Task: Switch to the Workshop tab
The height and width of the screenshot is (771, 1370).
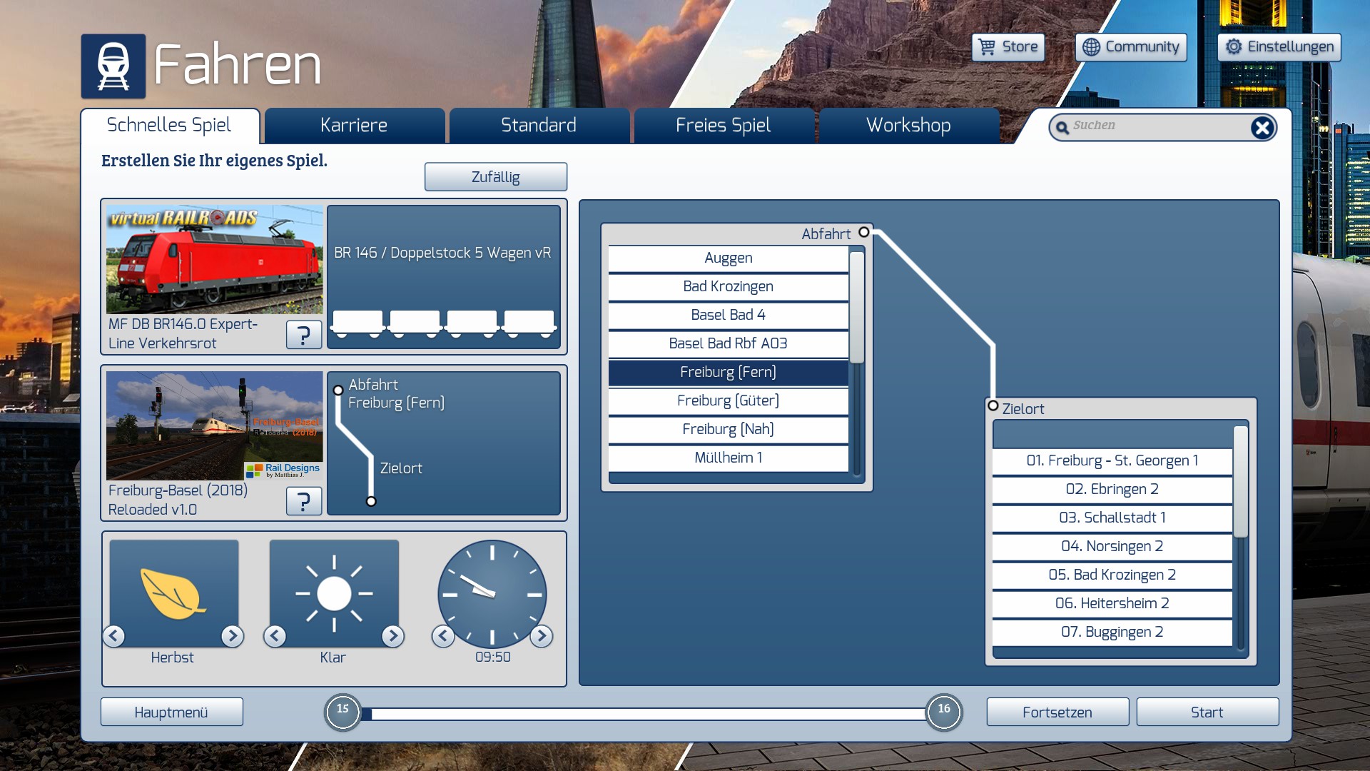Action: (x=908, y=126)
